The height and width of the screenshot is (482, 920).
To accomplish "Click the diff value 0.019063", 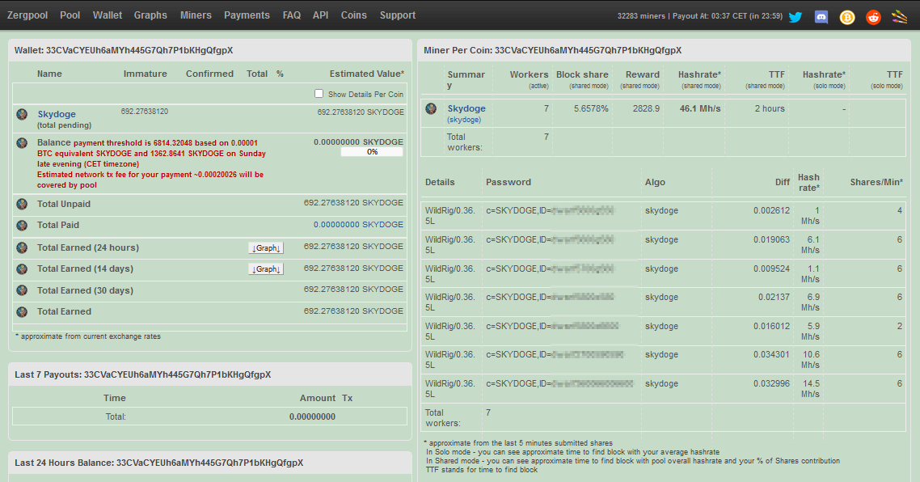I will pos(771,239).
